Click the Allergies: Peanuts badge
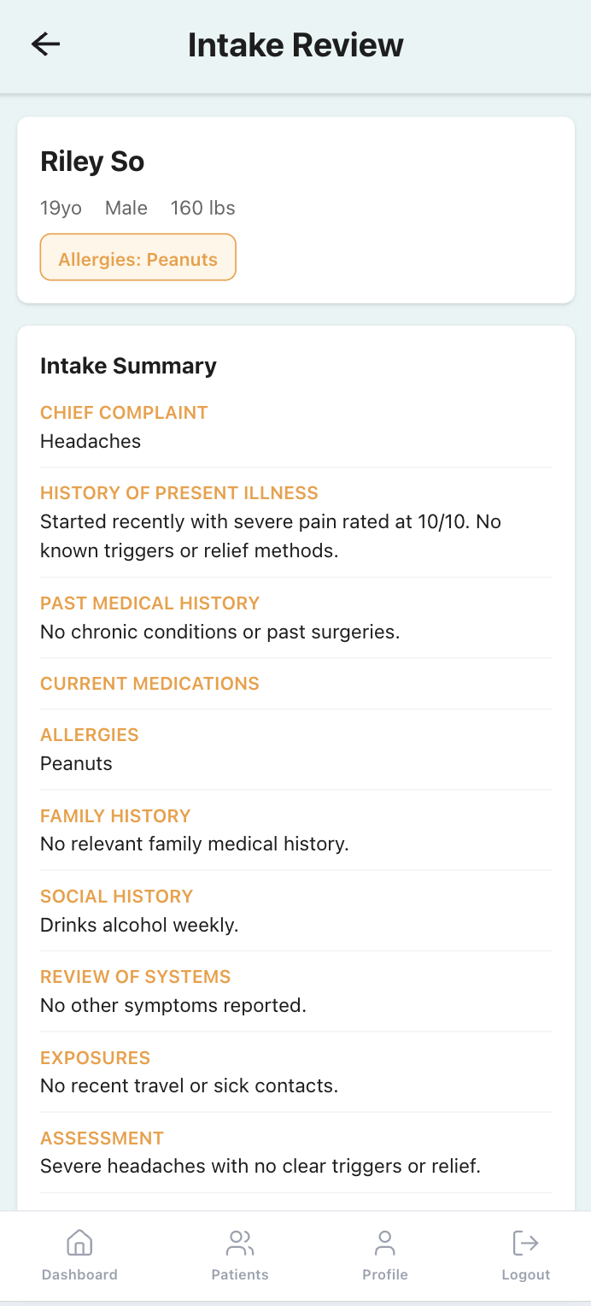Screen dimensions: 591x1306 pos(138,259)
